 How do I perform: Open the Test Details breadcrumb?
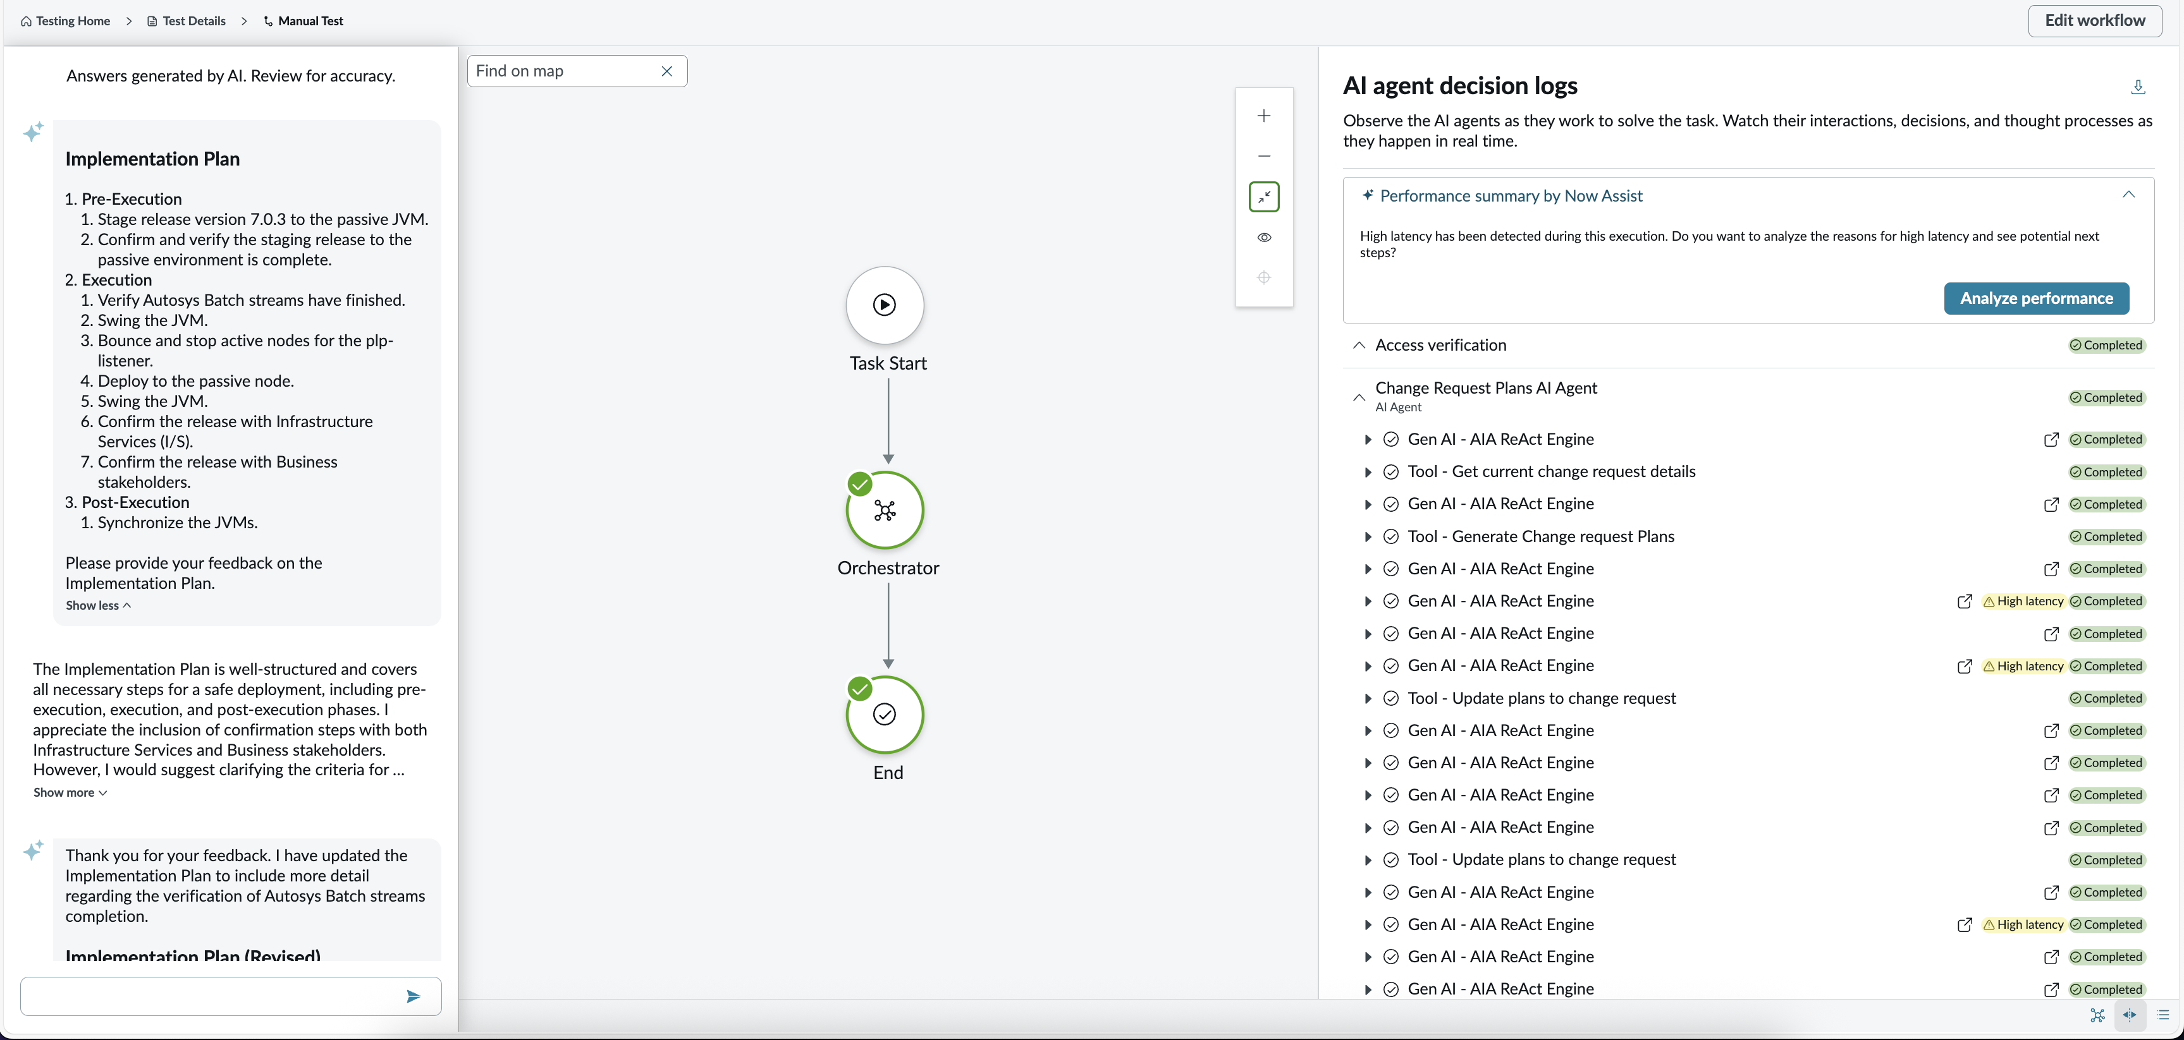tap(187, 21)
